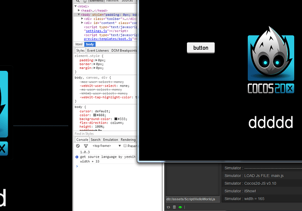
Task: Toggle the Preserve log checkbox
Action: (125, 145)
